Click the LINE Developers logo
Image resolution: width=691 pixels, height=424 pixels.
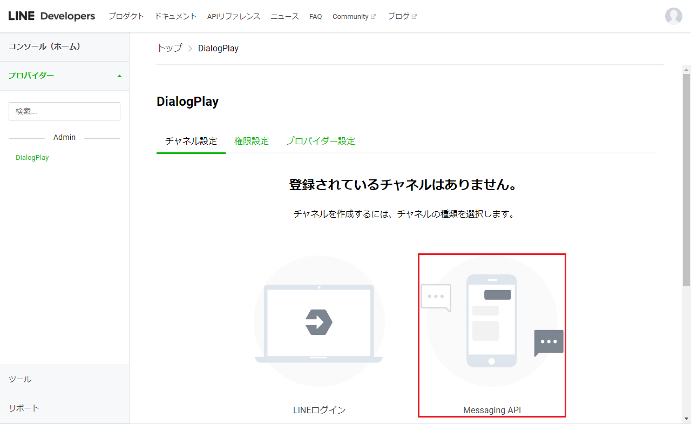click(52, 16)
